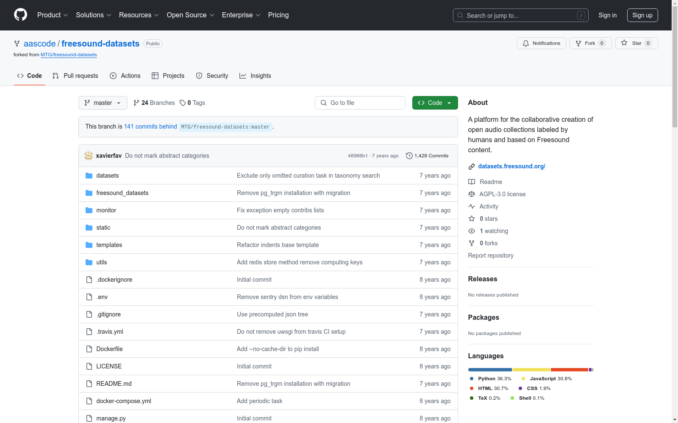Select the Code tab

click(30, 76)
